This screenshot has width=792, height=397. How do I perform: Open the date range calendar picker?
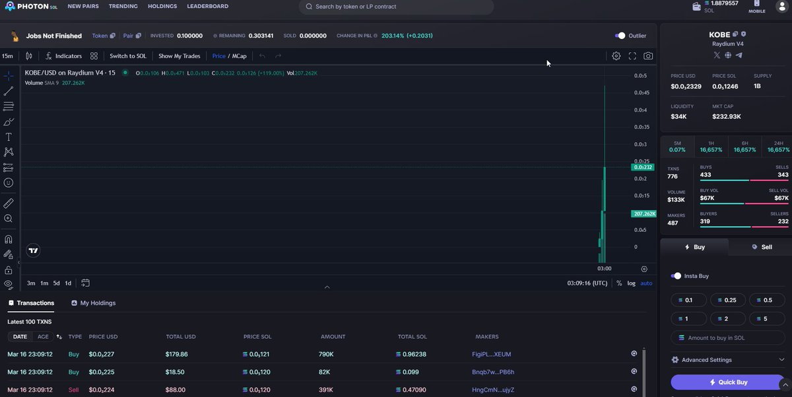point(85,283)
